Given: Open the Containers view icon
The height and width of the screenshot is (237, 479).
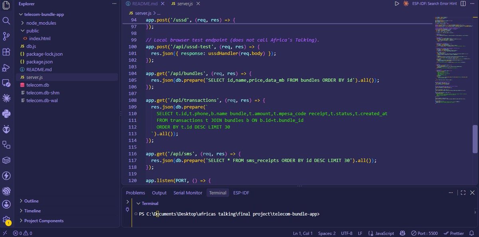Looking at the screenshot, I should (x=6, y=160).
